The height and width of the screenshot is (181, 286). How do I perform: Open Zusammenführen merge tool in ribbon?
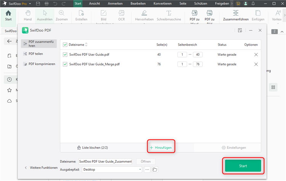(x=236, y=16)
